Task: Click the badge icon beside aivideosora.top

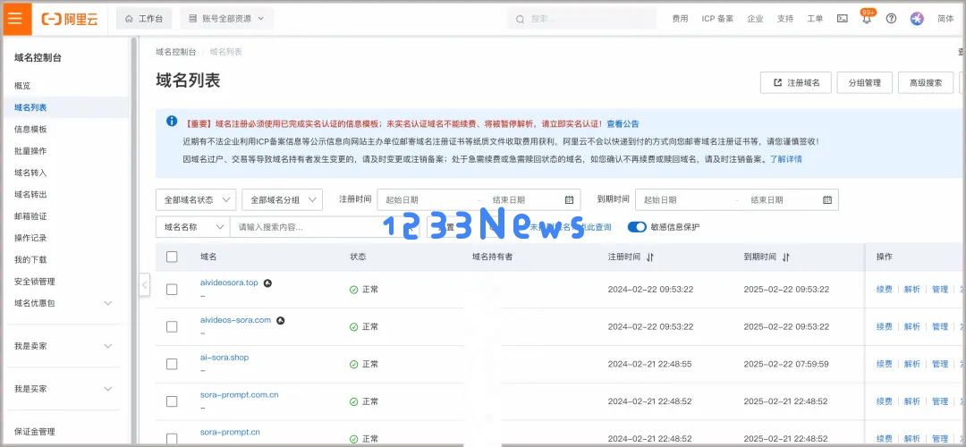Action: [x=268, y=283]
